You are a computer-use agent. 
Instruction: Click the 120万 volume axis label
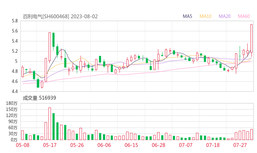tap(12, 115)
